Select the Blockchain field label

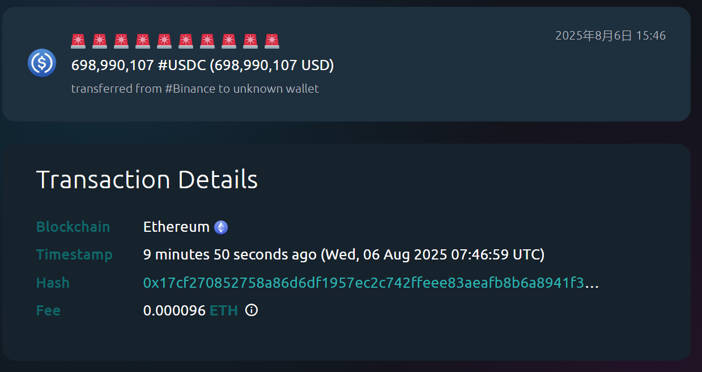click(73, 227)
